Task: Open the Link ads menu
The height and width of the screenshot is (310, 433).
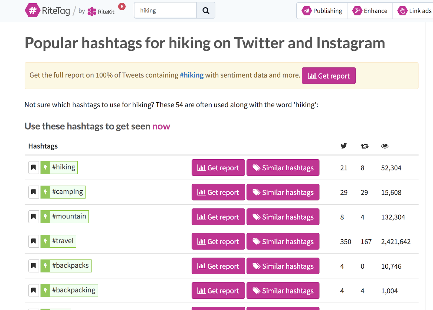Action: click(x=414, y=11)
